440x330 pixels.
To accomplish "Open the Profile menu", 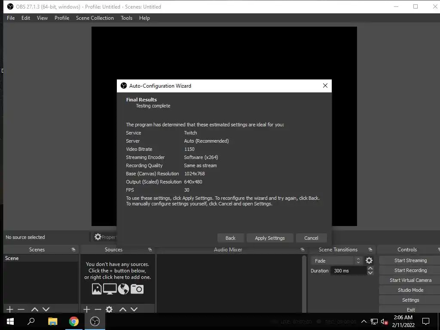I will coord(62,18).
